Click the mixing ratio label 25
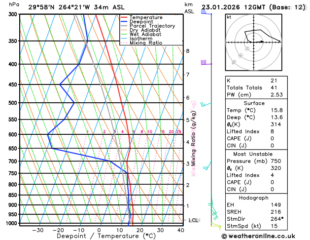The height and width of the screenshot is (240, 310). click(179, 132)
